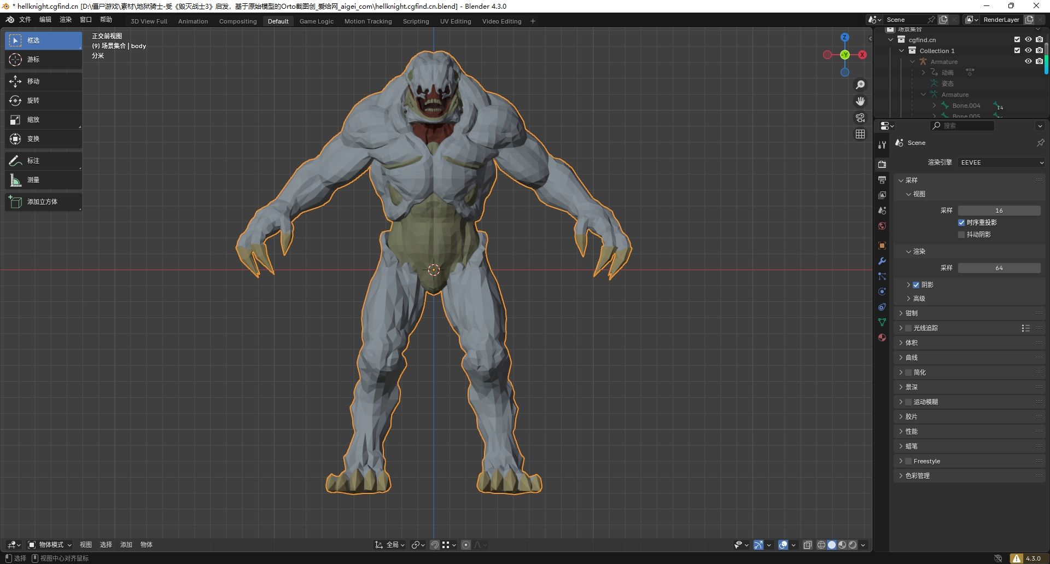Click the viewport zoom magnifier icon
The height and width of the screenshot is (564, 1050).
[x=860, y=85]
